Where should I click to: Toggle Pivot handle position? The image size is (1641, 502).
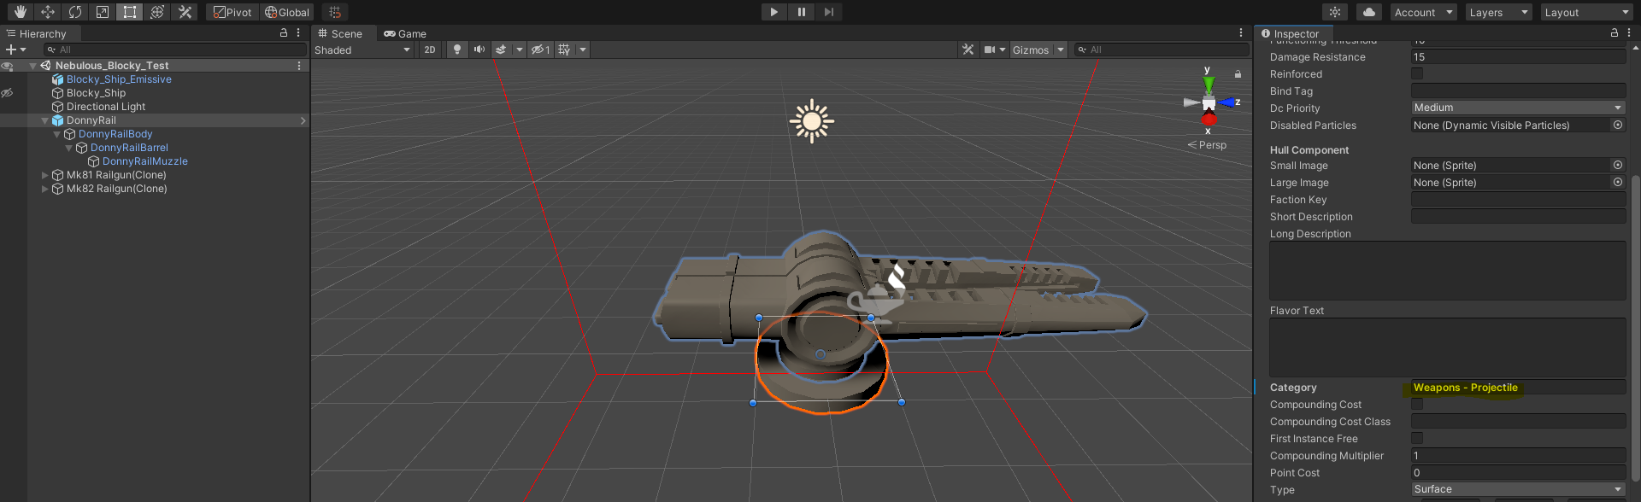[x=232, y=12]
